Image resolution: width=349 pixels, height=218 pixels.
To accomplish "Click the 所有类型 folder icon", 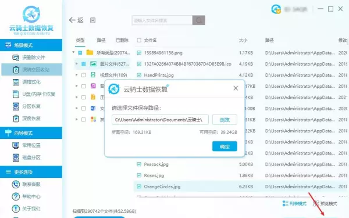I will pyautogui.click(x=90, y=53).
